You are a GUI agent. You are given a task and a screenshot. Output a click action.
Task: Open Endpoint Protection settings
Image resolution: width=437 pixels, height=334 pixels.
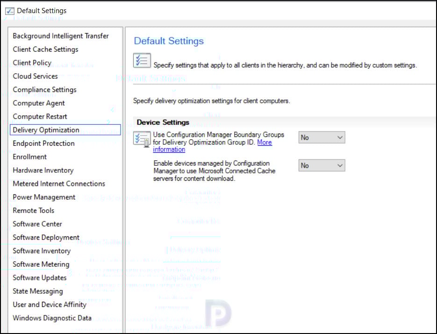(43, 143)
